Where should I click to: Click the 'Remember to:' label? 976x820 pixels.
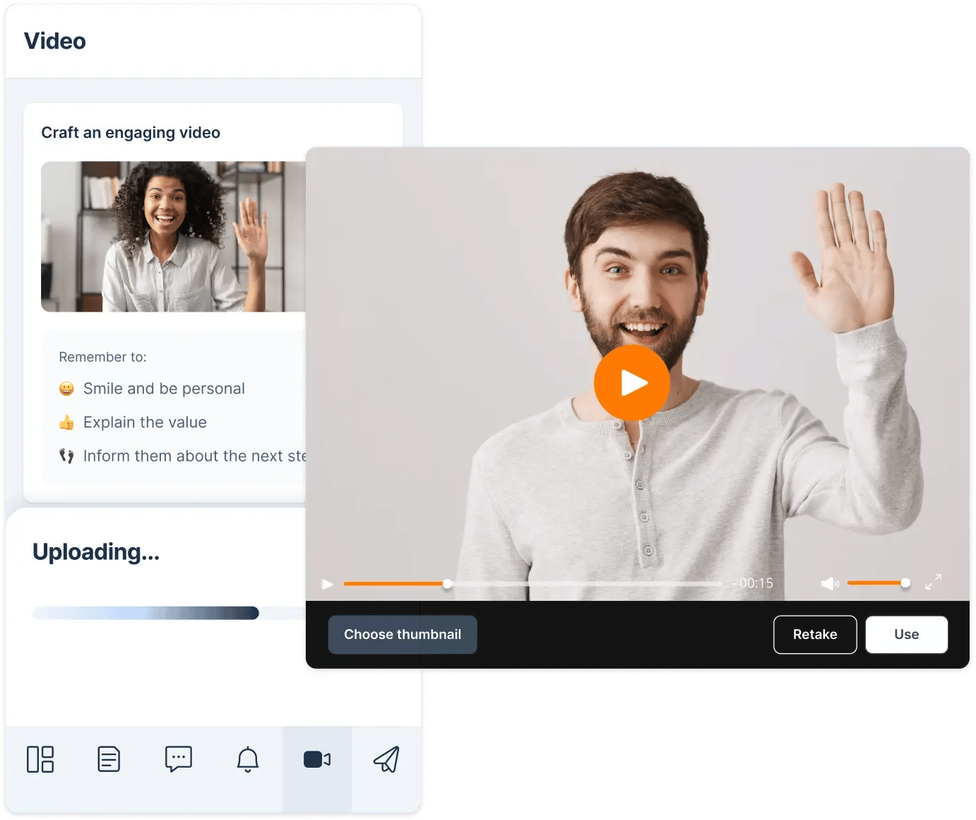point(102,357)
